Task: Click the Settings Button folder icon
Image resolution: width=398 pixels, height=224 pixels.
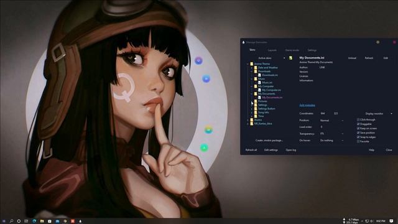Action: click(x=256, y=108)
